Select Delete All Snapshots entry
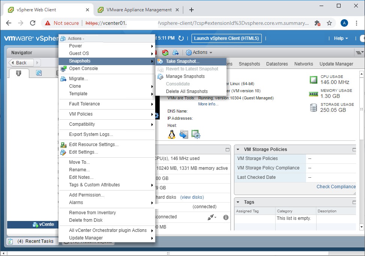The height and width of the screenshot is (256, 365). tap(191, 91)
